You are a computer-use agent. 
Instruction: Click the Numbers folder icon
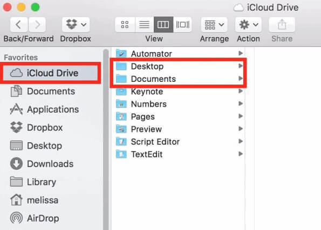pos(121,104)
